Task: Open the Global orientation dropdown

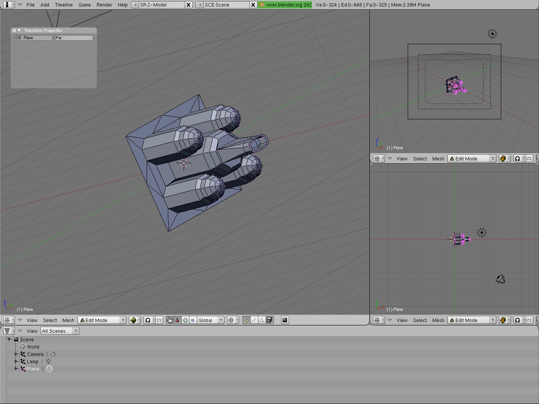Action: click(x=210, y=320)
